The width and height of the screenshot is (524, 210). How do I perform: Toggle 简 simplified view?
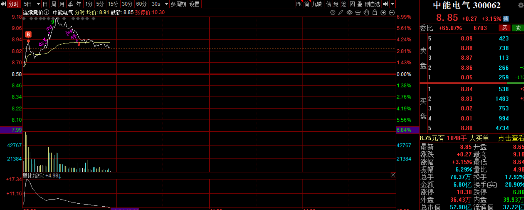tap(307, 4)
